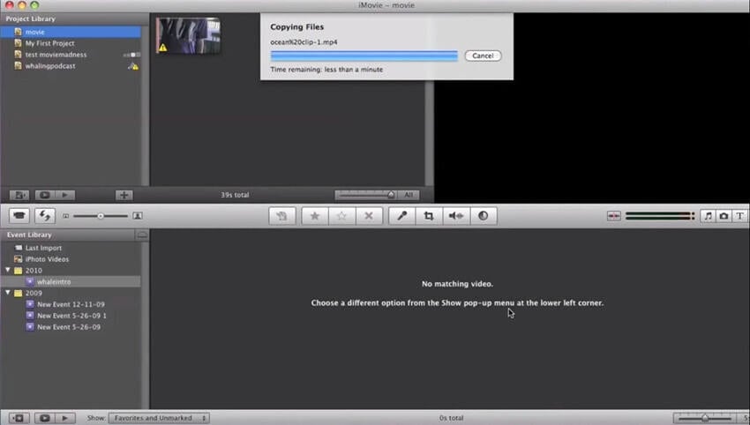Viewport: 750px width, 425px height.
Task: Select event named New Event 5-26-09
Action: click(71, 327)
